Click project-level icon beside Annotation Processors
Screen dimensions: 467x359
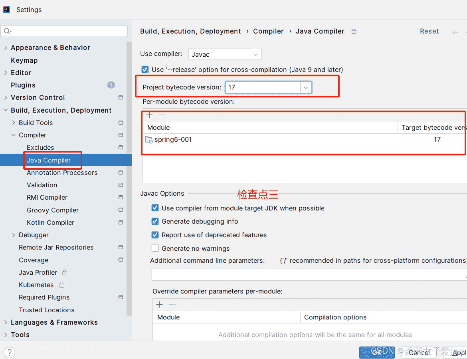coord(121,173)
